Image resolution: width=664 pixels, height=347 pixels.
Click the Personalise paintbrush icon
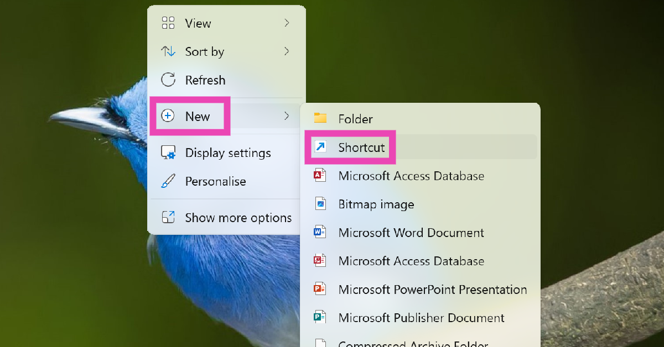(x=168, y=181)
